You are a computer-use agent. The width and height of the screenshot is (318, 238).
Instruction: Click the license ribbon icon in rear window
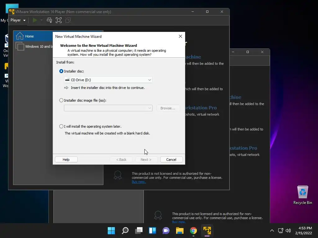click(158, 215)
